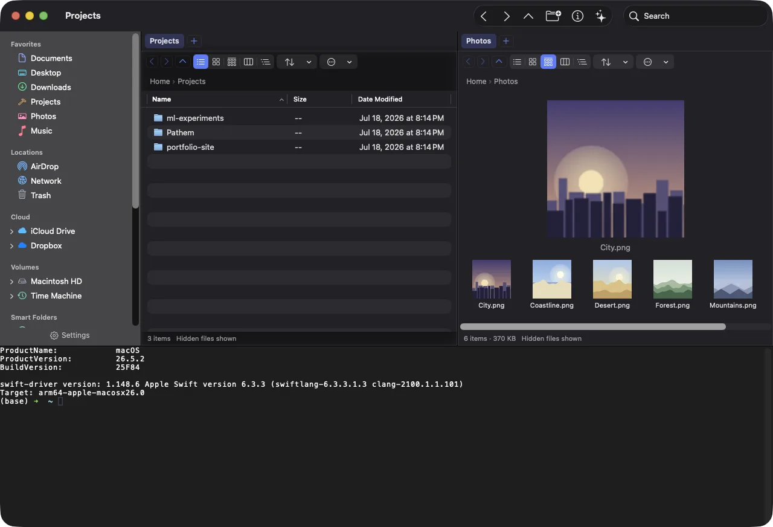Image resolution: width=773 pixels, height=527 pixels.
Task: Click the back arrow in the Photos pane
Action: pyautogui.click(x=468, y=62)
